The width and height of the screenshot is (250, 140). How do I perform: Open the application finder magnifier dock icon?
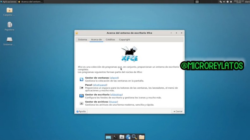[134, 137]
